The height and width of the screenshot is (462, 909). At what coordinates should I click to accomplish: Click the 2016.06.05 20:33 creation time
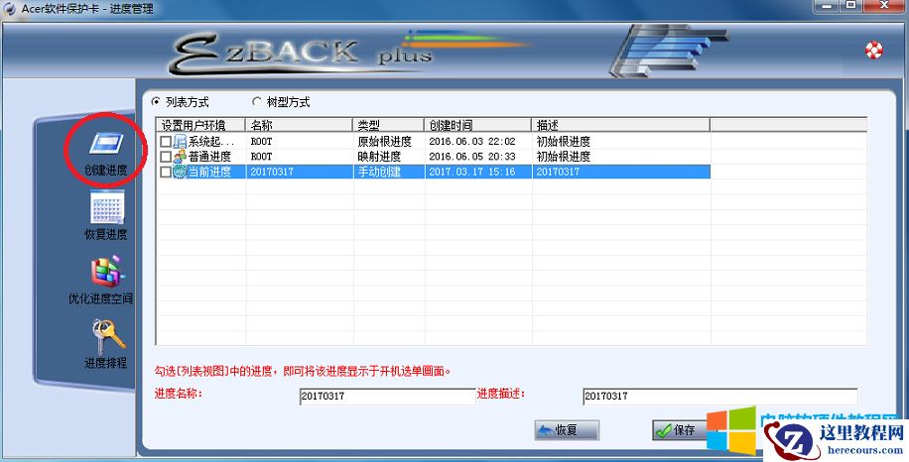(x=472, y=157)
